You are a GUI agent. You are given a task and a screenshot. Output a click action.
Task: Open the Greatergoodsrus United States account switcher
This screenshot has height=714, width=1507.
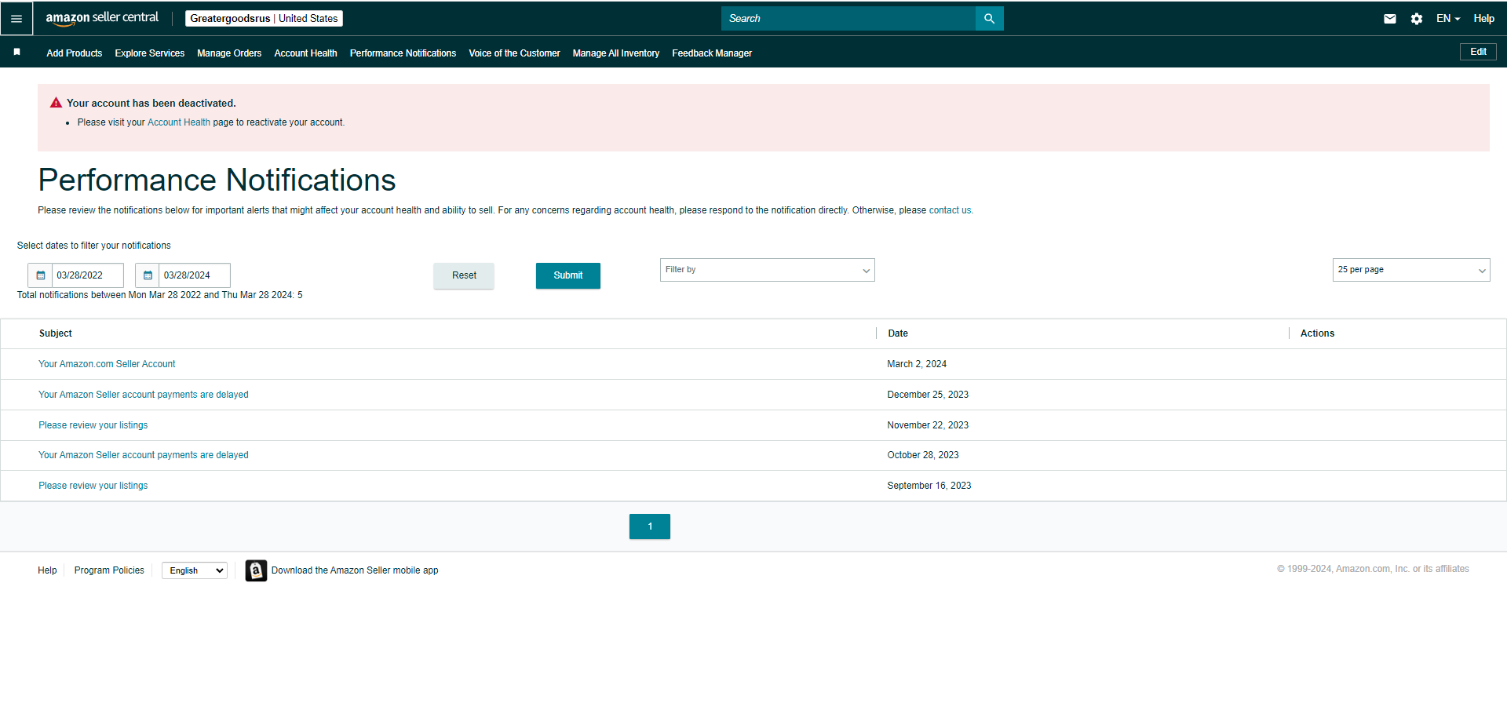pyautogui.click(x=264, y=18)
